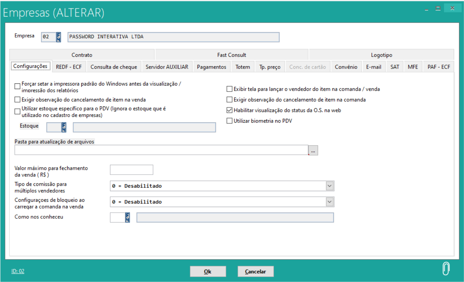Focus the Pasta para atualização de arquivos field
Screen dimensions: 464x282
[161, 150]
